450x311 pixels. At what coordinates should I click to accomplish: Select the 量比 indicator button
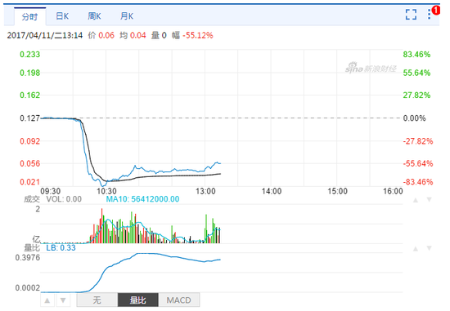(x=138, y=300)
